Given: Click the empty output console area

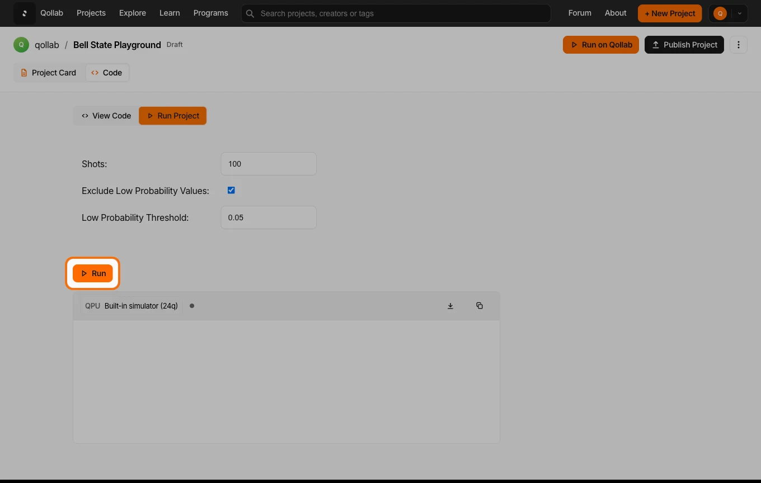Looking at the screenshot, I should [x=286, y=382].
